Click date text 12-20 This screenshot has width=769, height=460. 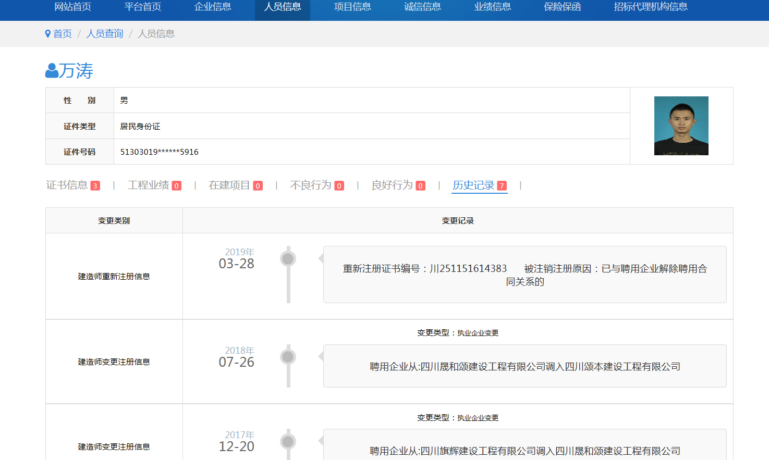tap(236, 446)
